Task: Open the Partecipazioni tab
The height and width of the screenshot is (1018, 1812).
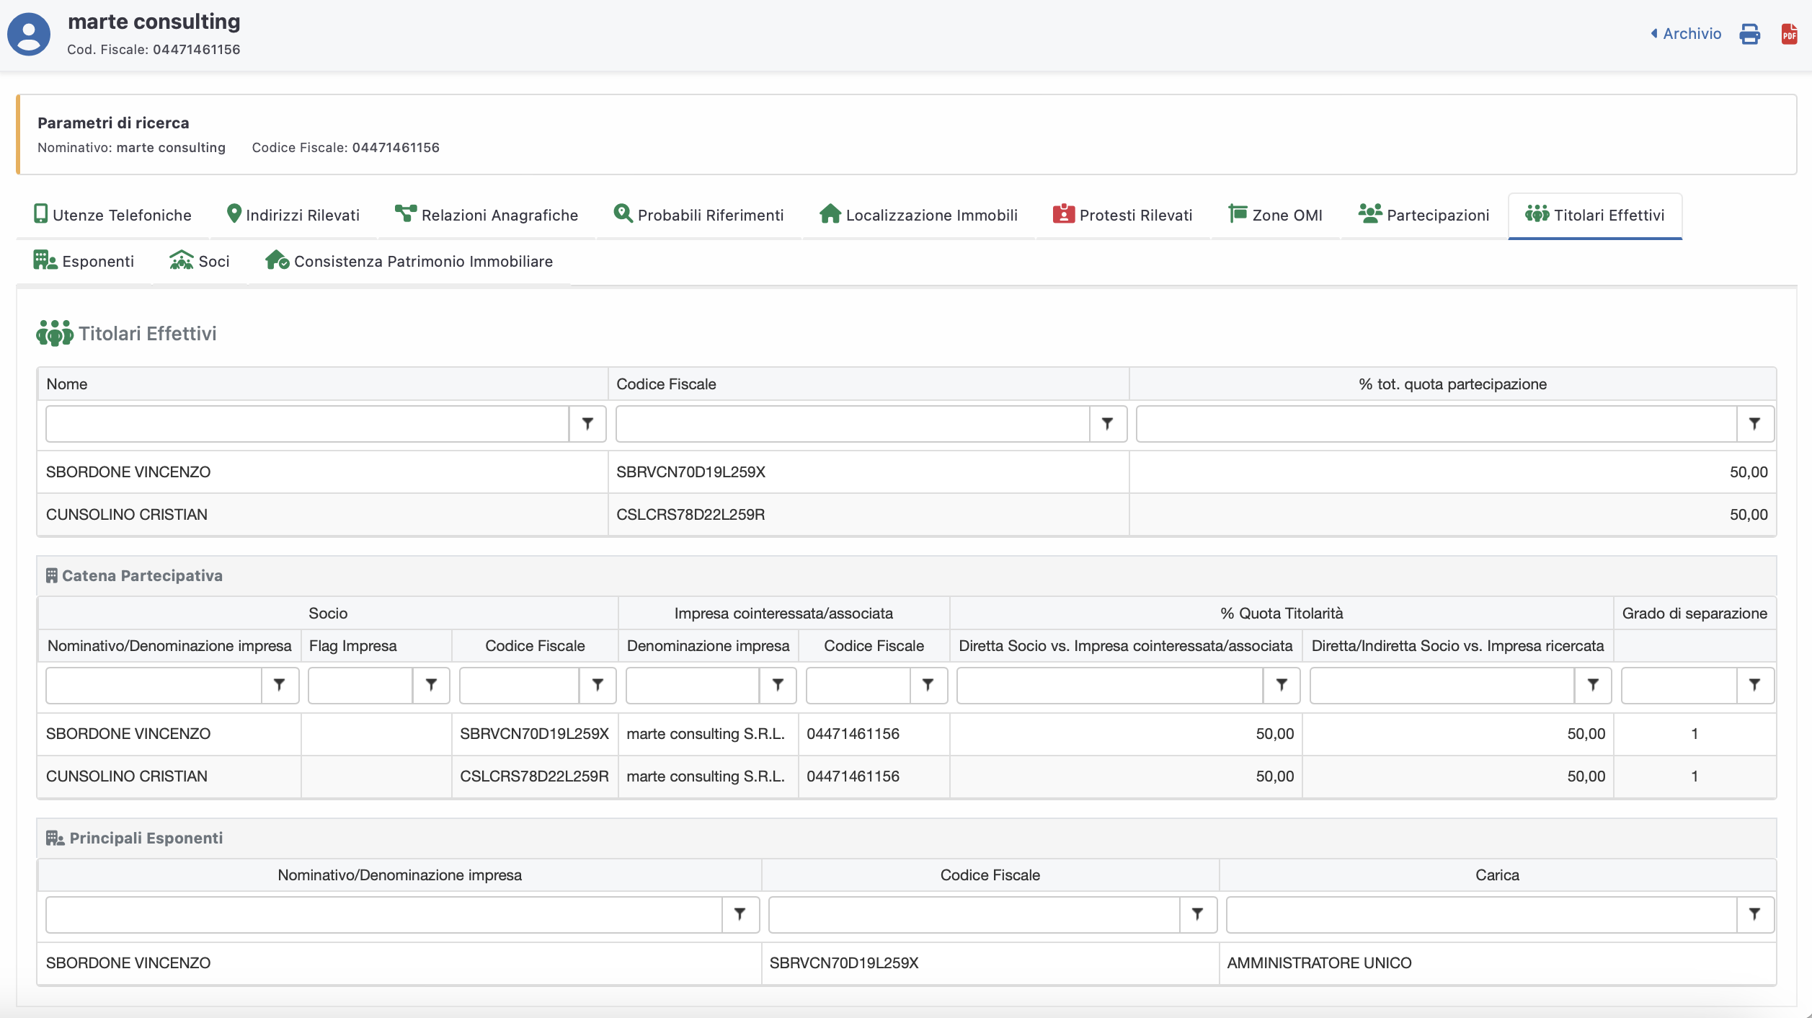Action: point(1424,215)
